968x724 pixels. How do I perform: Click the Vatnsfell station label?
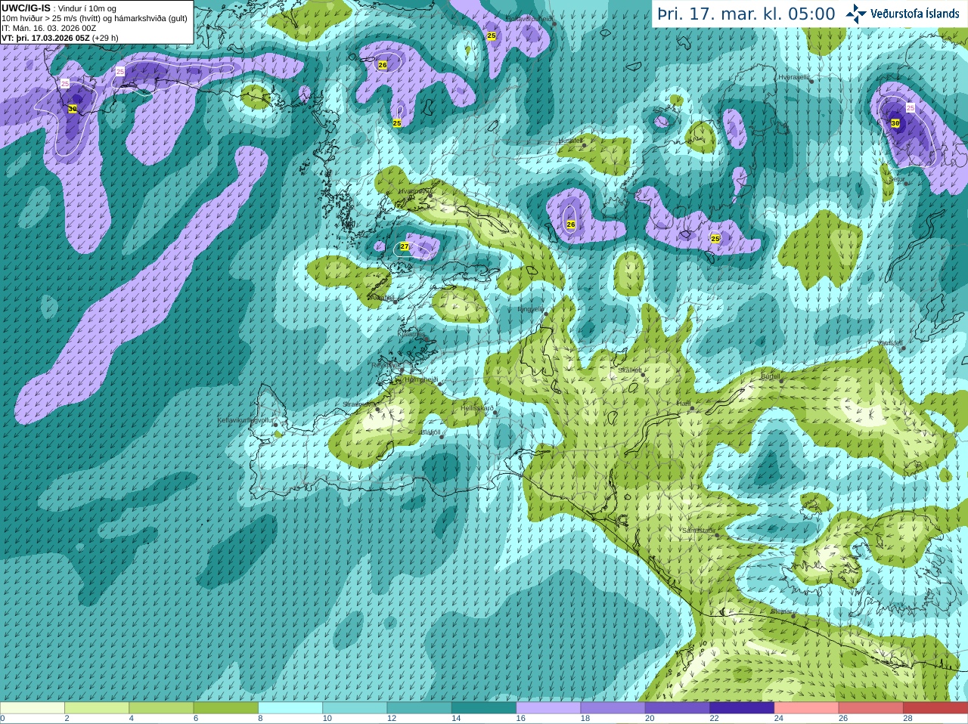pyautogui.click(x=890, y=343)
